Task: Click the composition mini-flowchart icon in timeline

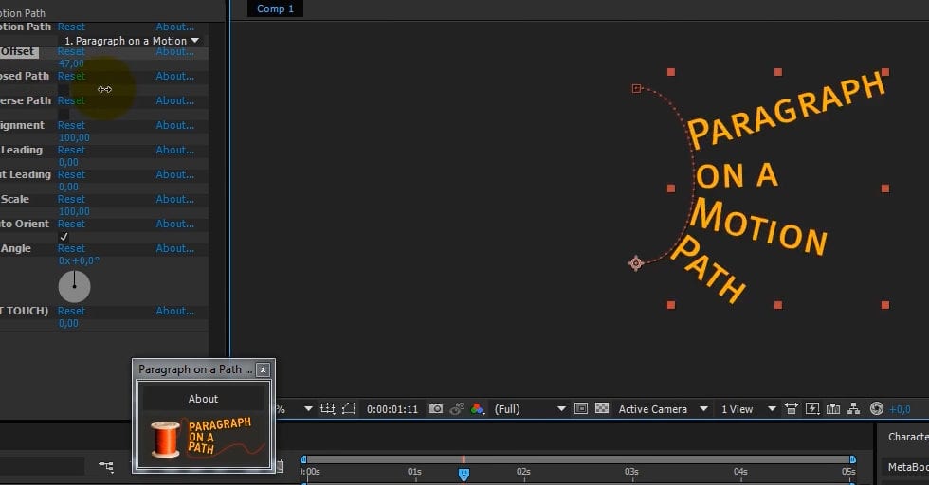Action: (106, 466)
